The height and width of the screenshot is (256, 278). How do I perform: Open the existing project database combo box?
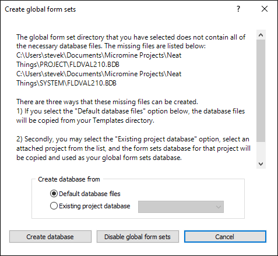coord(181,207)
